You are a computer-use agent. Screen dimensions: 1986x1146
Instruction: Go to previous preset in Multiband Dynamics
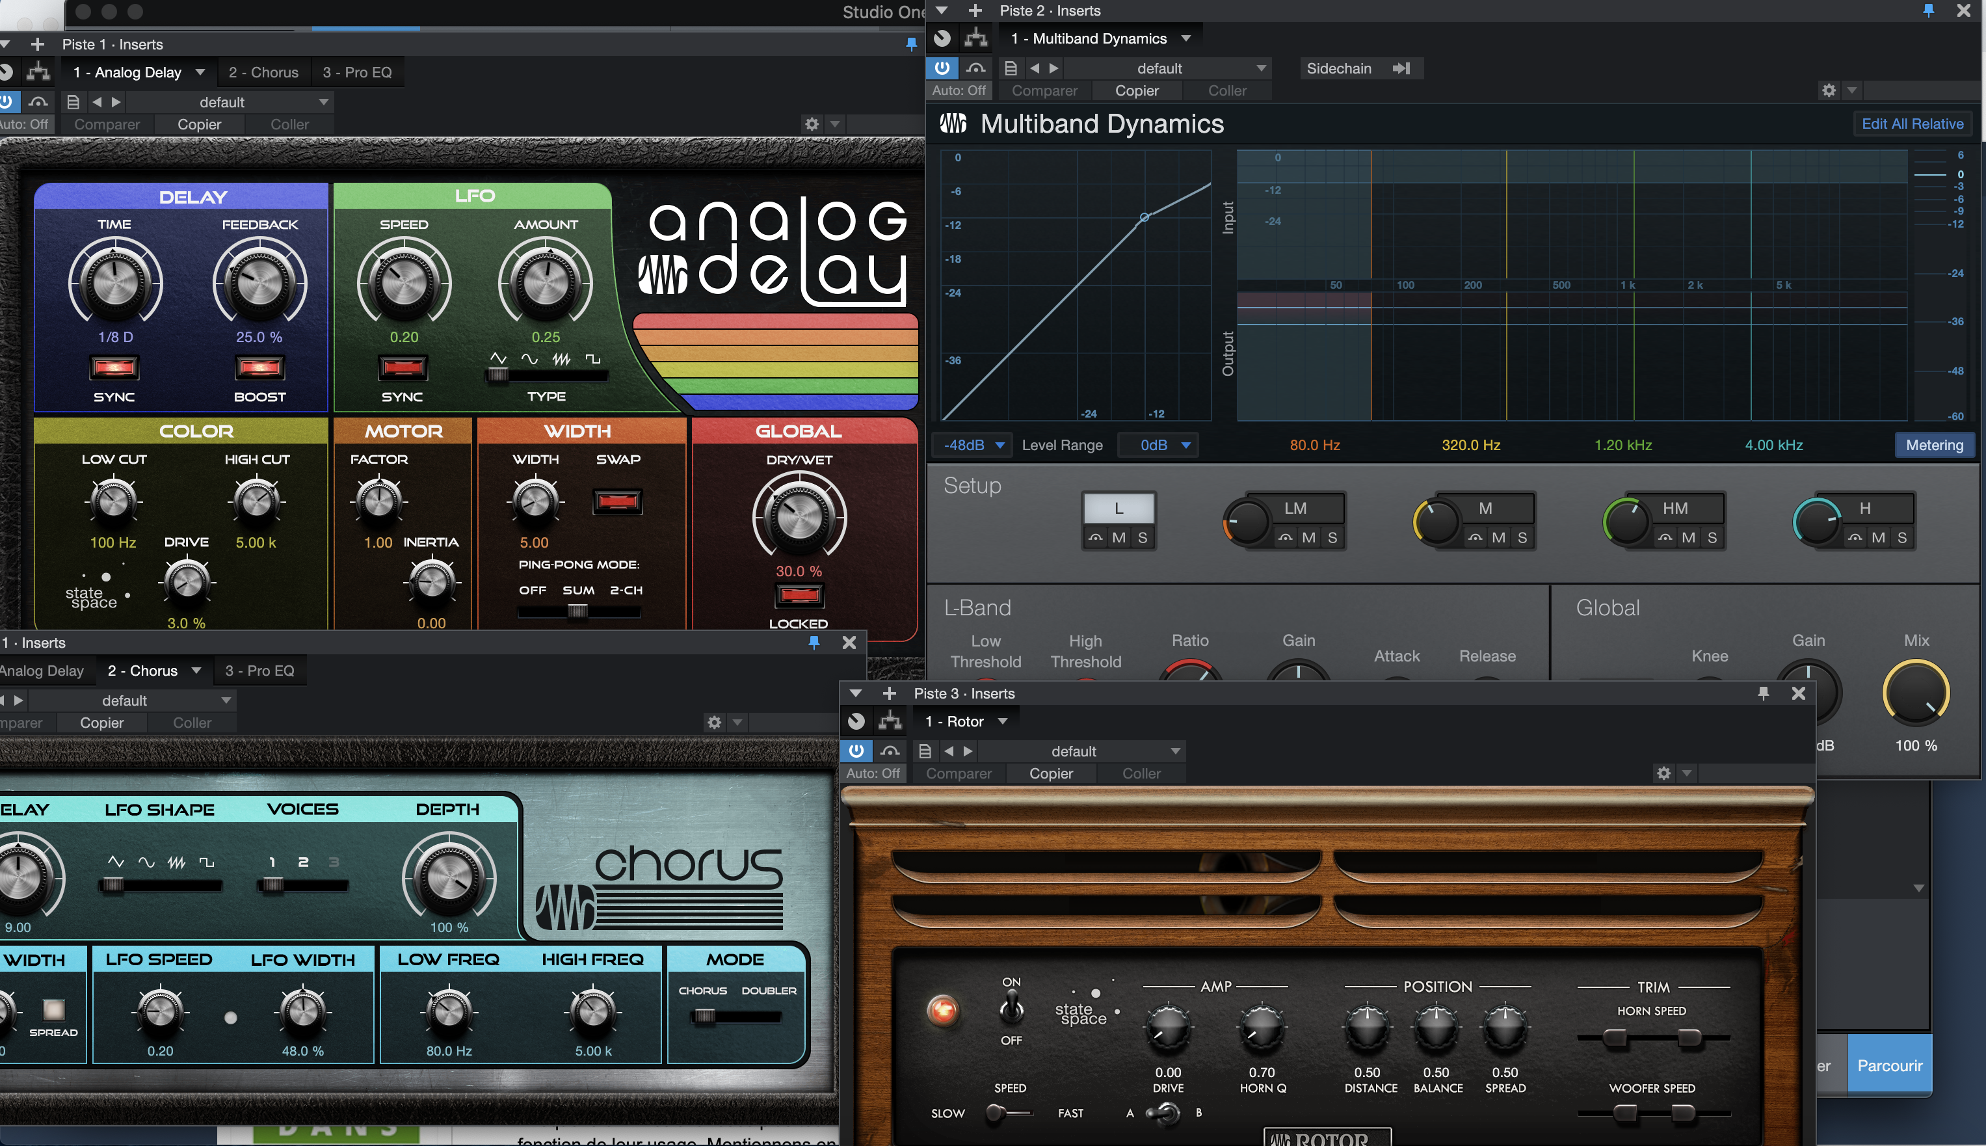[1035, 68]
